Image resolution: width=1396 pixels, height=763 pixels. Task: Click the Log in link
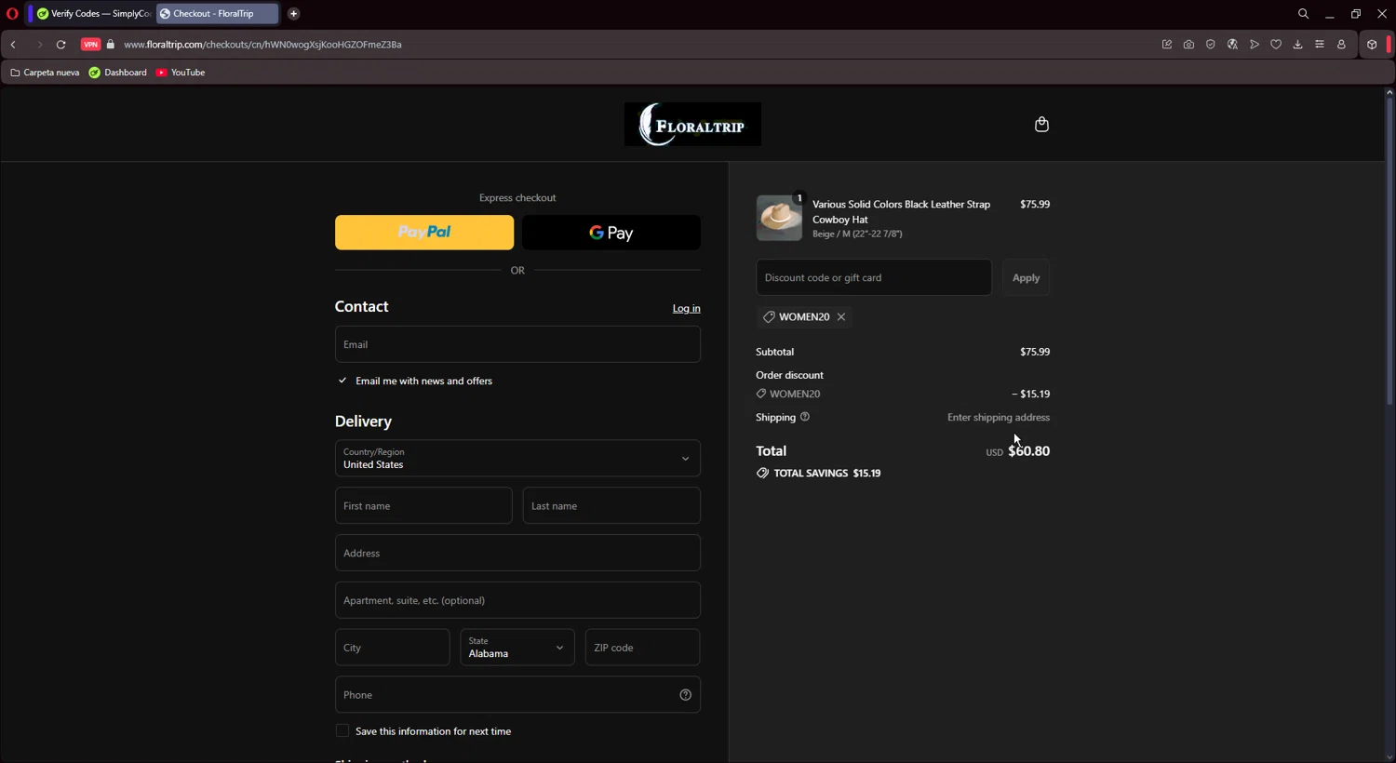point(687,309)
